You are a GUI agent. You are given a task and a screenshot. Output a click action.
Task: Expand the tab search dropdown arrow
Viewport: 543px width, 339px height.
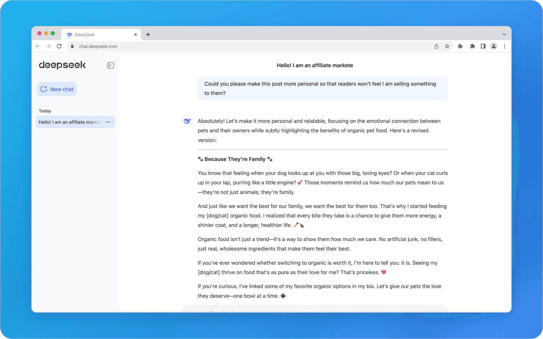coord(504,35)
